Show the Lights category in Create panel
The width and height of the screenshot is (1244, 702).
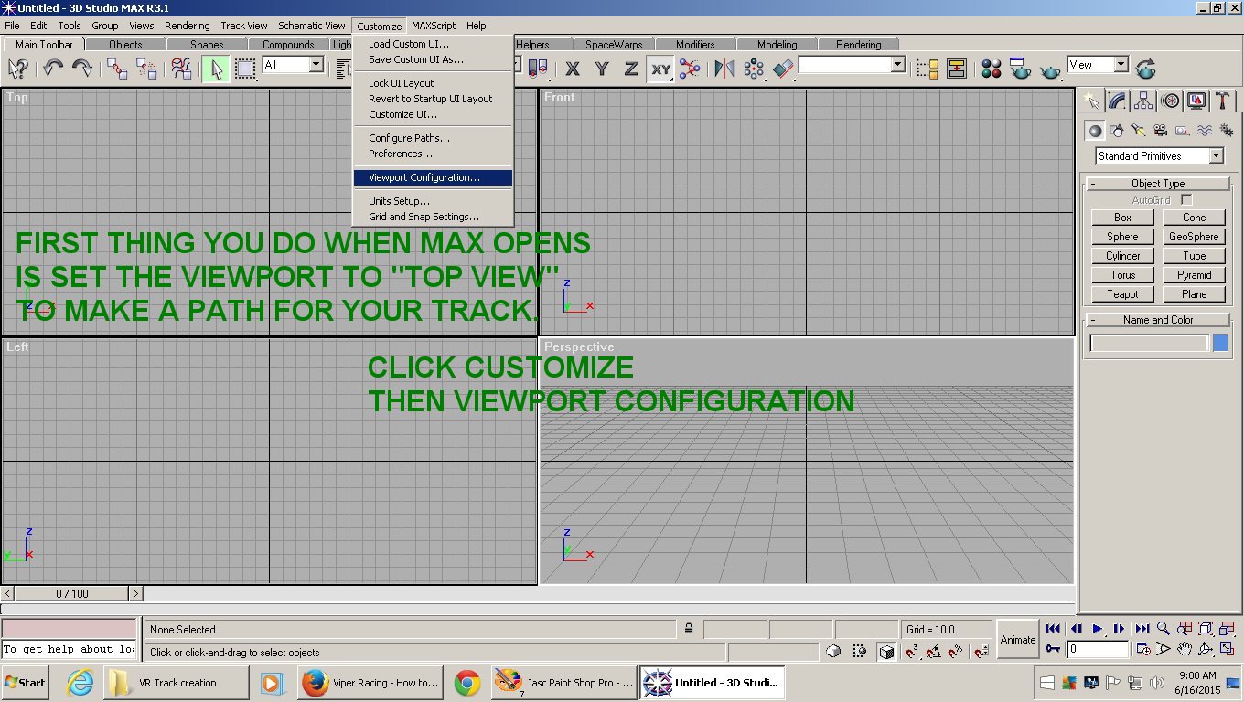(x=1139, y=131)
